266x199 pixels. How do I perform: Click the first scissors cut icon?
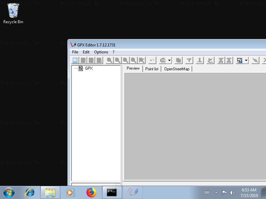click(x=221, y=60)
